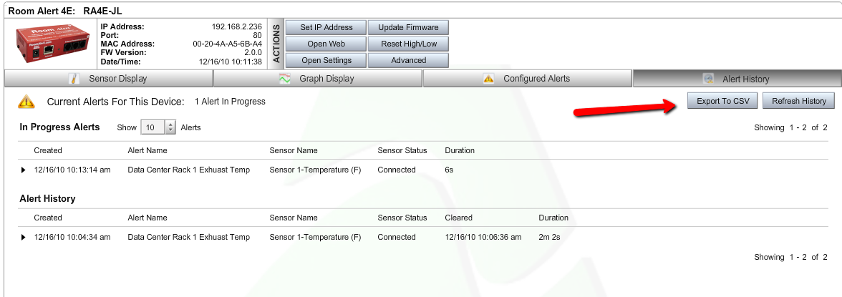
Task: Click the magnifier icon on Alert History tab
Action: (708, 79)
